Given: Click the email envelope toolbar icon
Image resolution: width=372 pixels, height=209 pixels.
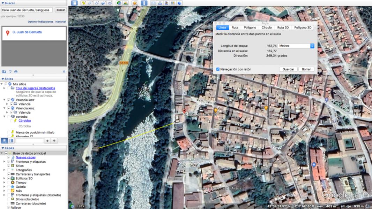Looking at the screenshot, I should [153, 3].
